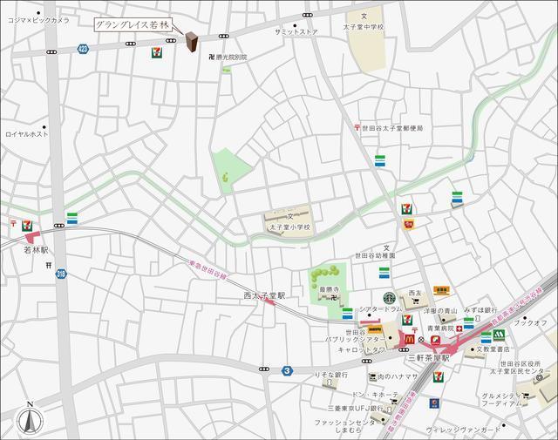The width and height of the screenshot is (558, 440).
Task: Click the route 3 blue circle marker
Action: (286, 370)
